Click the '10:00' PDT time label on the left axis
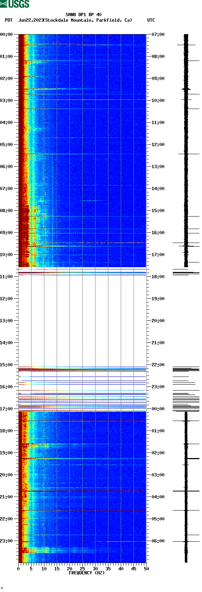 (7, 255)
